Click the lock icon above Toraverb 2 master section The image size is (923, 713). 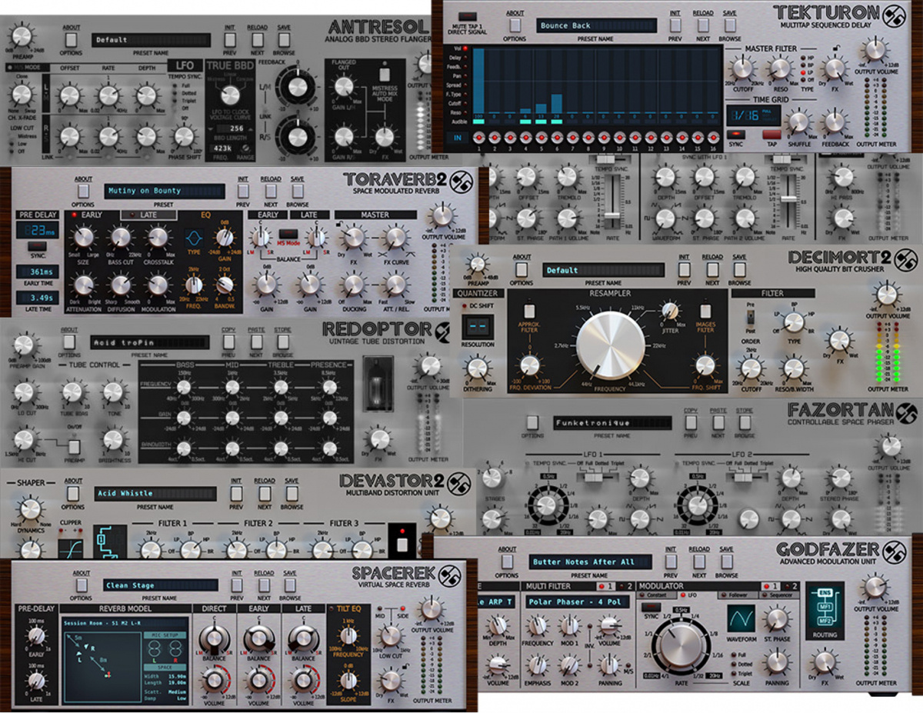(x=338, y=224)
